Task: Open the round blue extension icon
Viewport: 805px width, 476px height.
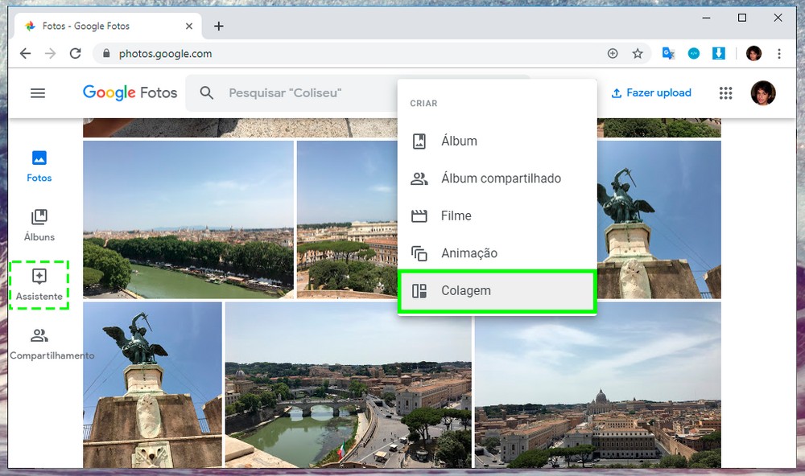Action: coord(694,53)
